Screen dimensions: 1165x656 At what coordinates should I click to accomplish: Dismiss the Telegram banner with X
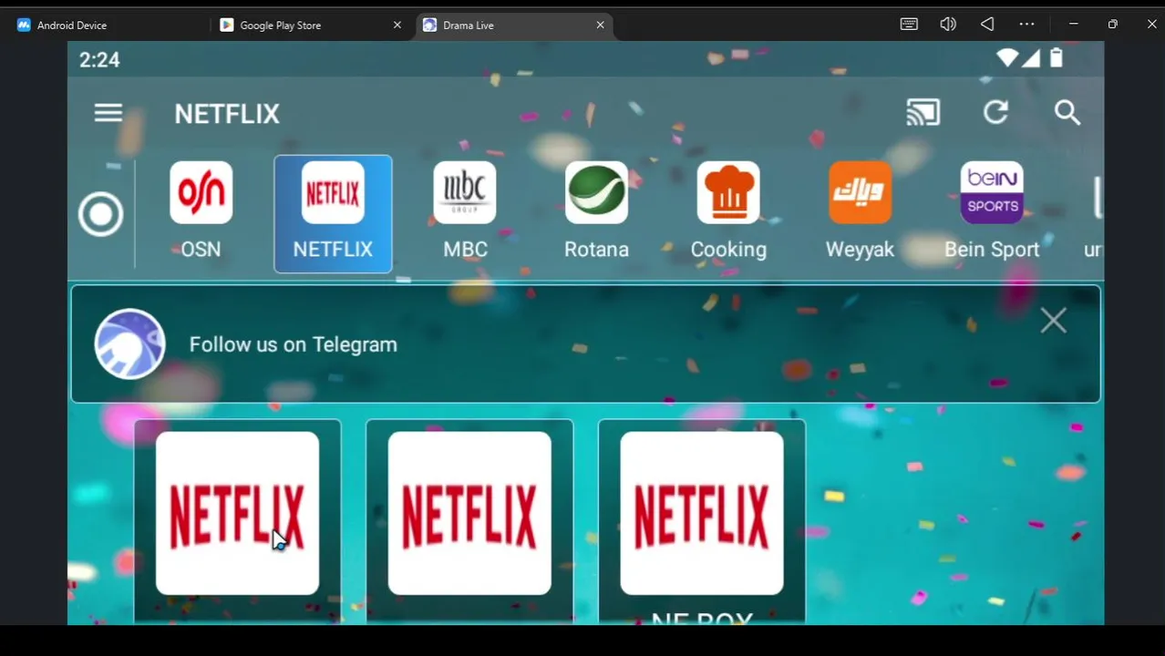tap(1053, 321)
